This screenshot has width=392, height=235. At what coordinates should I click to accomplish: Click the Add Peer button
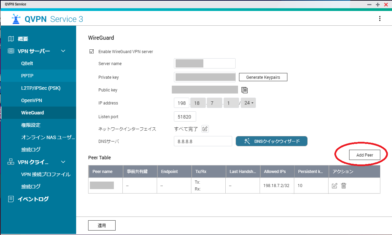[x=365, y=155]
